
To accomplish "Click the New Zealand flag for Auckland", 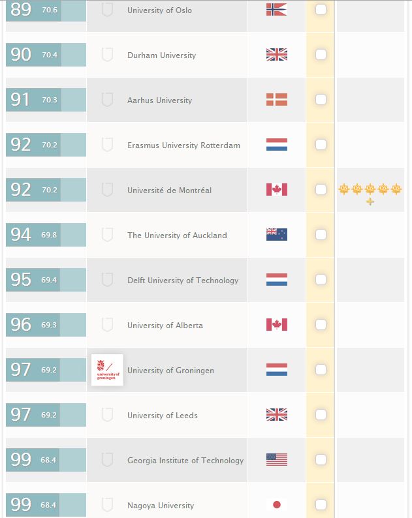I will (x=276, y=235).
